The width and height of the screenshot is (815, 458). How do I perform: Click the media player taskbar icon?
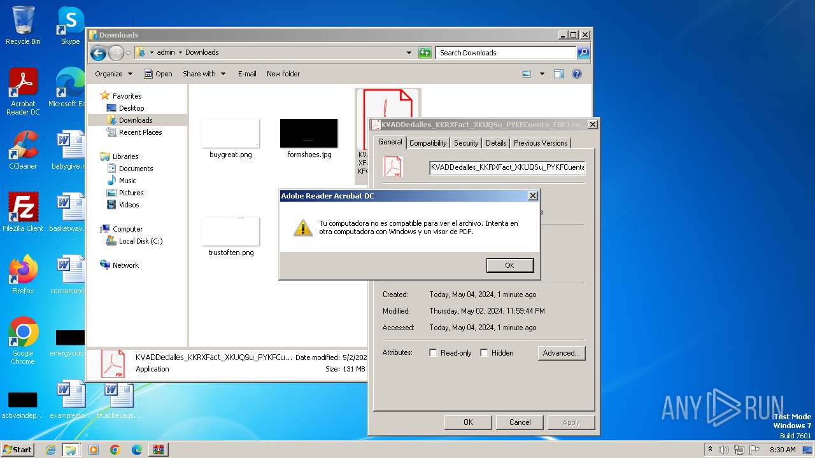click(x=93, y=450)
